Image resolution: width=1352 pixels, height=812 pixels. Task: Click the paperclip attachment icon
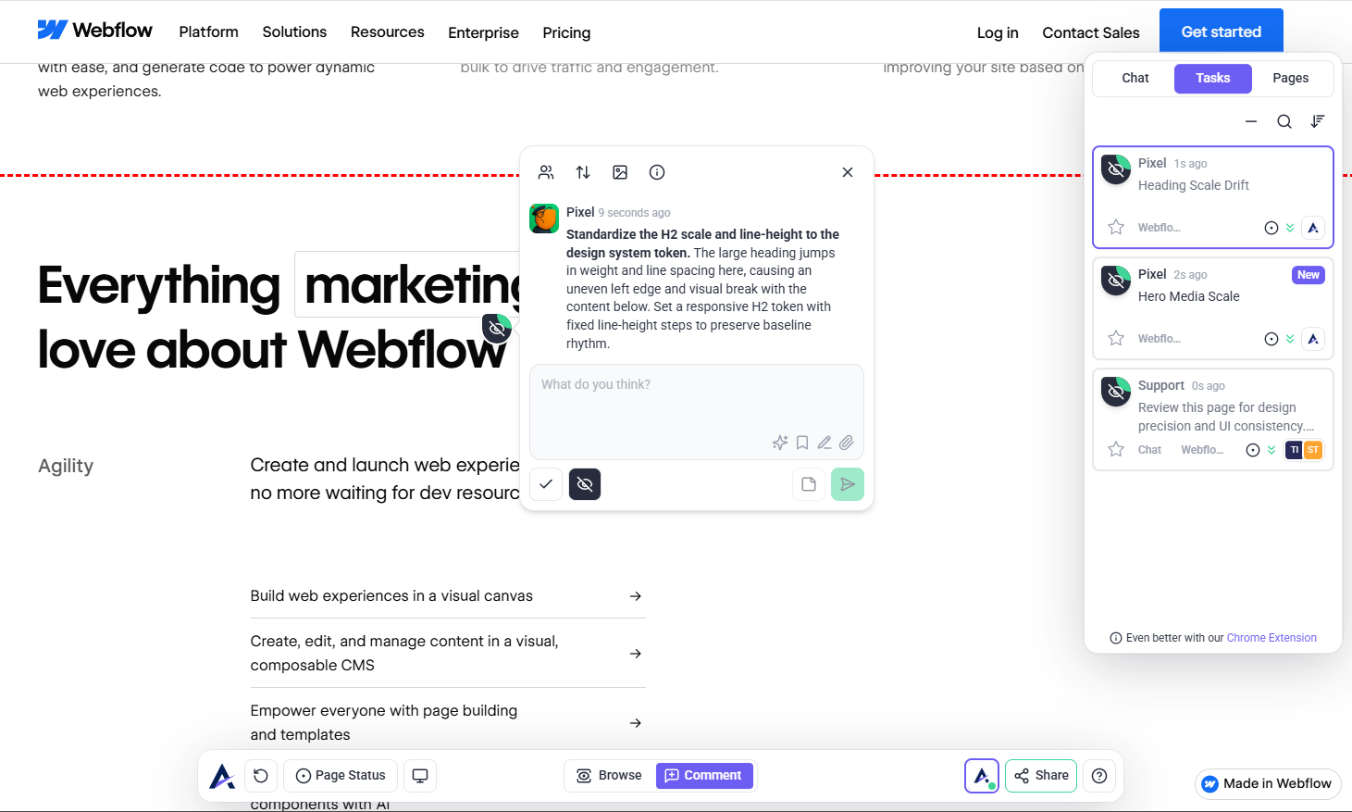[847, 443]
